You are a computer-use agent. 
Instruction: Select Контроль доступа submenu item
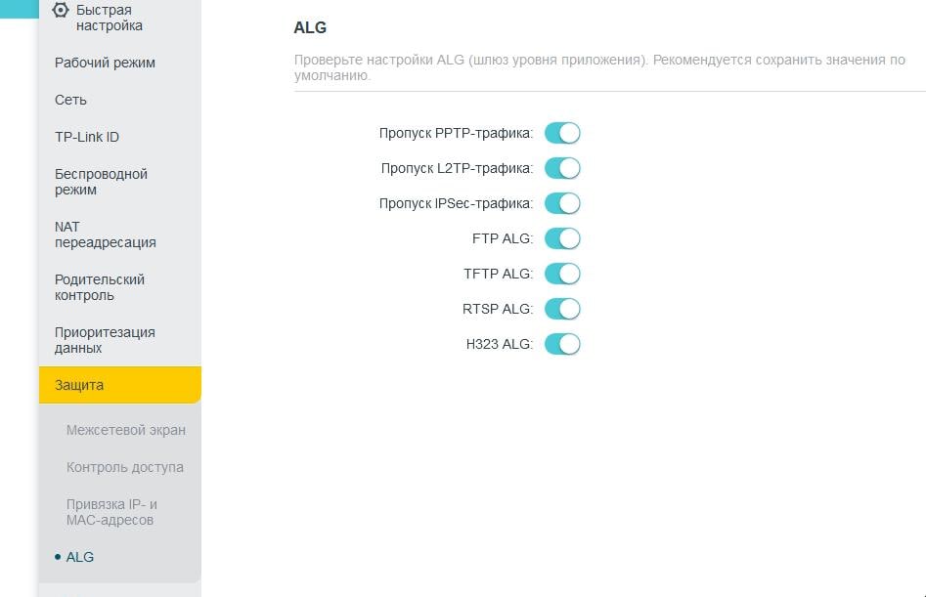(124, 467)
